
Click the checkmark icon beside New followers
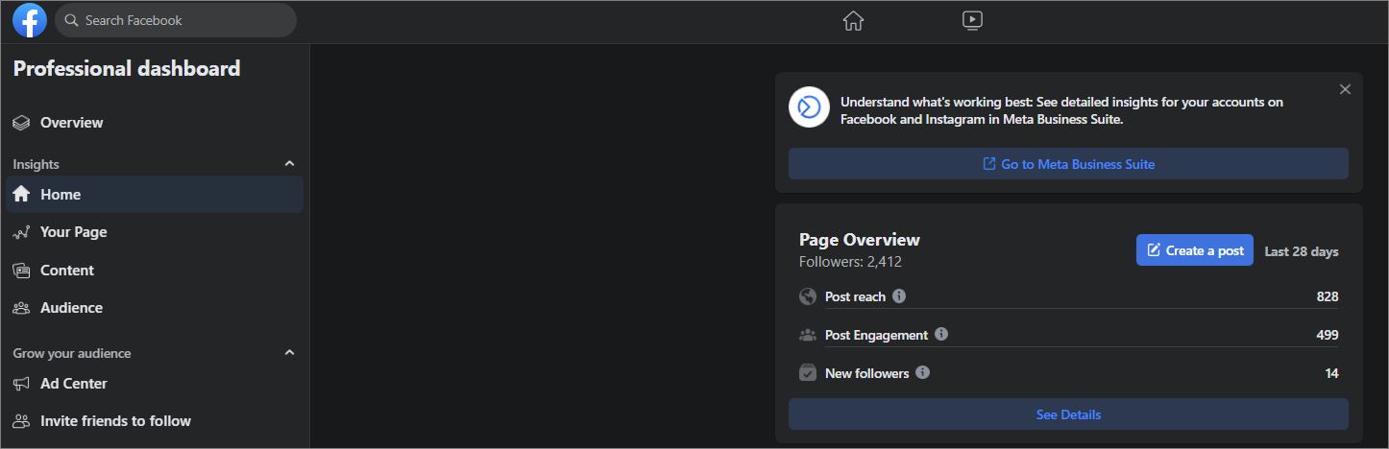pyautogui.click(x=808, y=372)
